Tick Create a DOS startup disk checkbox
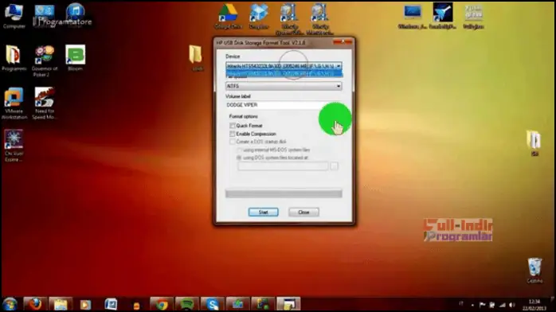The height and width of the screenshot is (312, 556). click(233, 142)
